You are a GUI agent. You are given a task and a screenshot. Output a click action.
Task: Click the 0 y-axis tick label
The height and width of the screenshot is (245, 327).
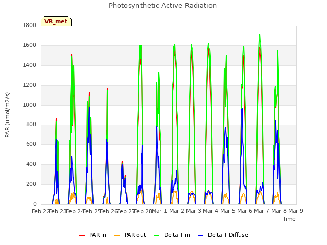[x=35, y=204]
